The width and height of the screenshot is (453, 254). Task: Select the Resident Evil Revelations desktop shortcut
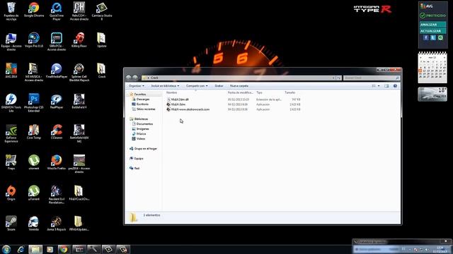pyautogui.click(x=57, y=195)
